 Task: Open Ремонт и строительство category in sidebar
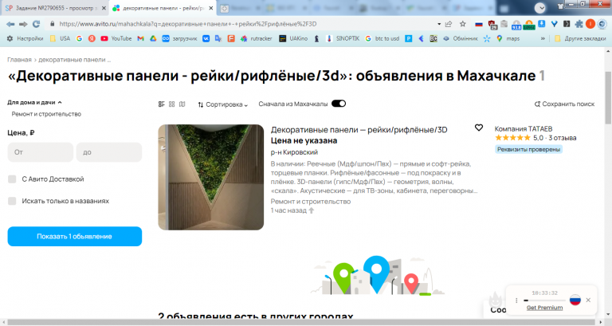tap(46, 114)
